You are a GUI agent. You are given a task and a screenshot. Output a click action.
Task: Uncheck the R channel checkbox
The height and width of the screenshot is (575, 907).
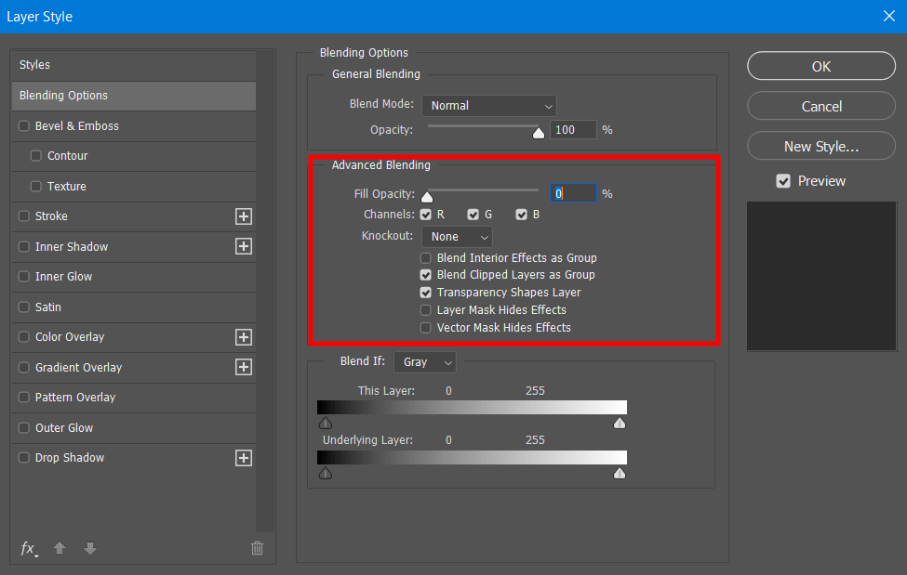point(426,215)
